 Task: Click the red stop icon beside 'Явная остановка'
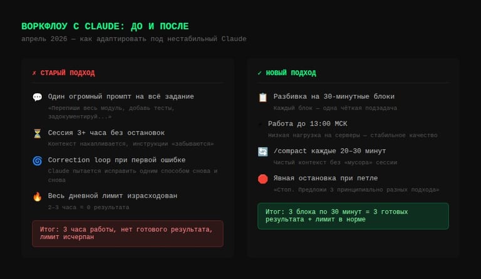(x=263, y=179)
